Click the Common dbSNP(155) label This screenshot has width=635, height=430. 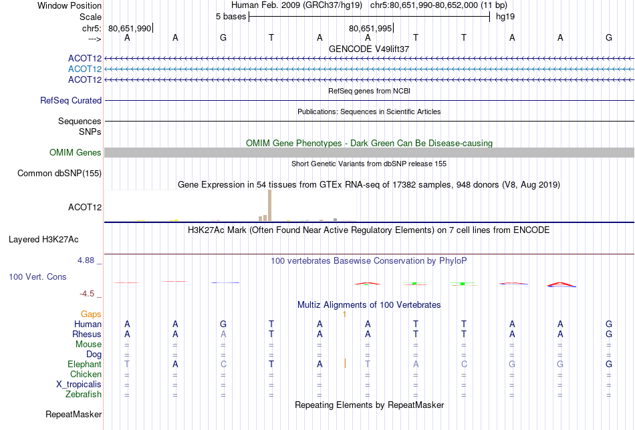coord(59,173)
